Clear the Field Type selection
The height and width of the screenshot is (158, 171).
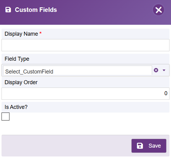click(156, 70)
